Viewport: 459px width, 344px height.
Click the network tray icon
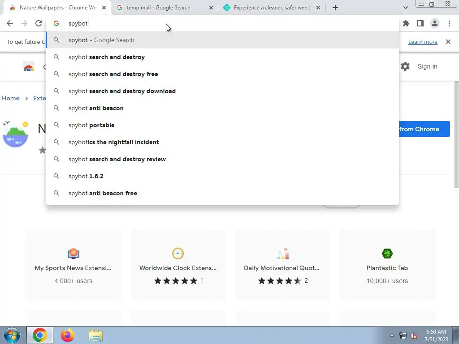[x=403, y=336]
